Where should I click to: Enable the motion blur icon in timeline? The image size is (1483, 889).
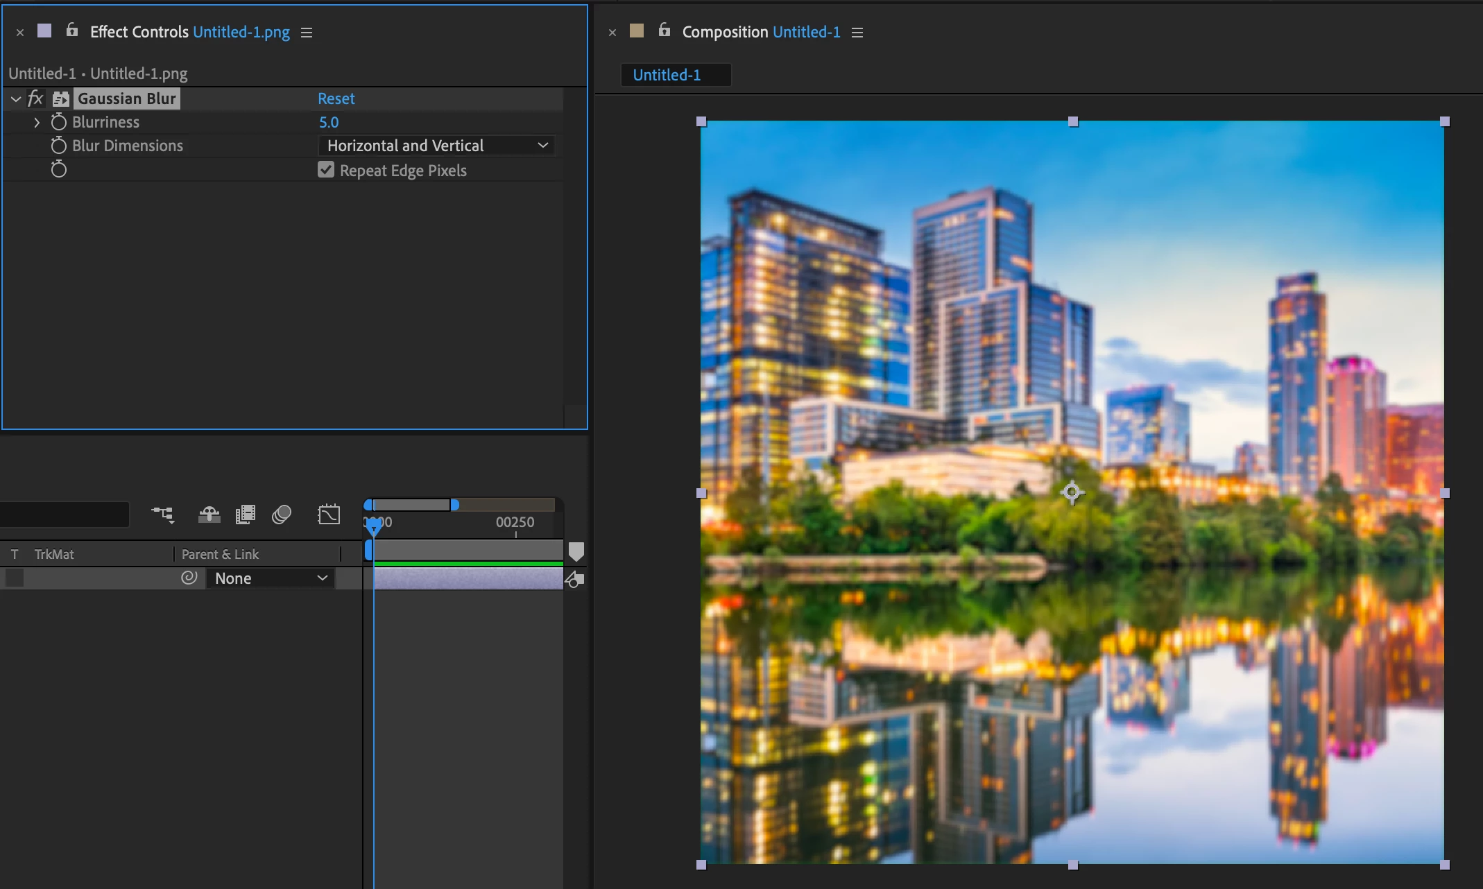(282, 515)
